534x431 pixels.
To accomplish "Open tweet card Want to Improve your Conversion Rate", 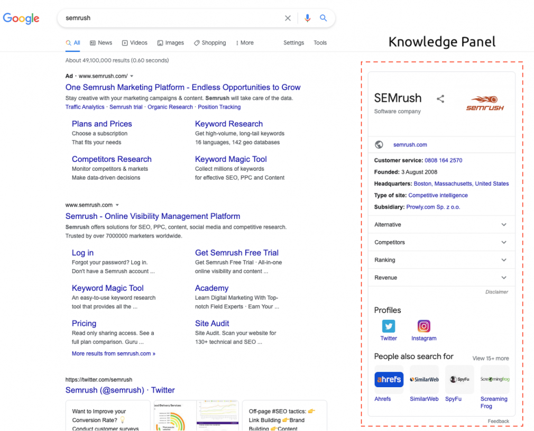I will pos(108,416).
